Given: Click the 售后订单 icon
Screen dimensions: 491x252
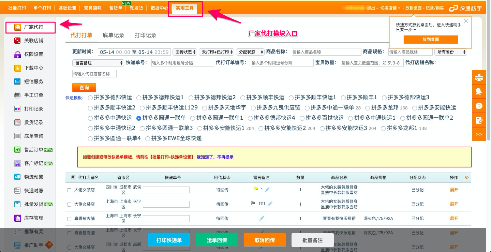Looking at the screenshot, I should coord(17,150).
